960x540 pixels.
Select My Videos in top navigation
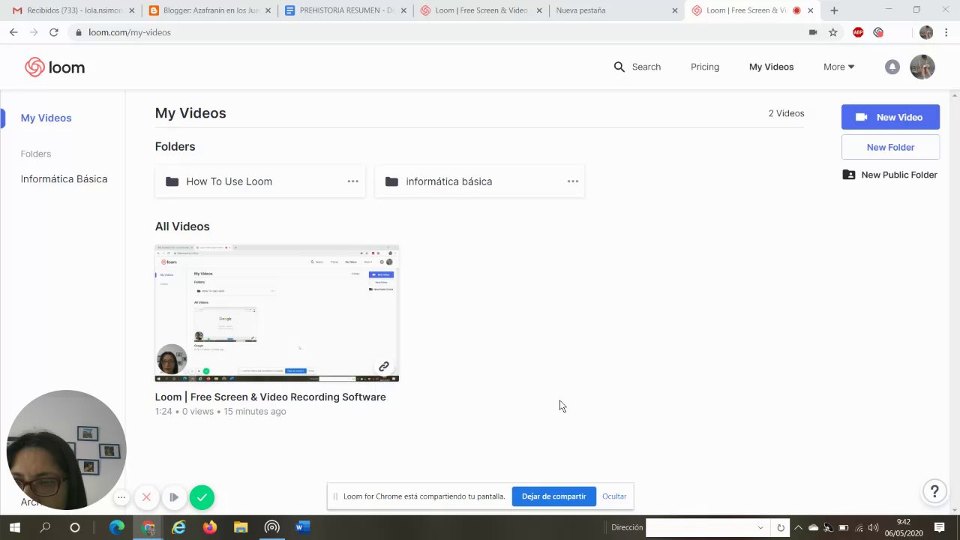[771, 67]
